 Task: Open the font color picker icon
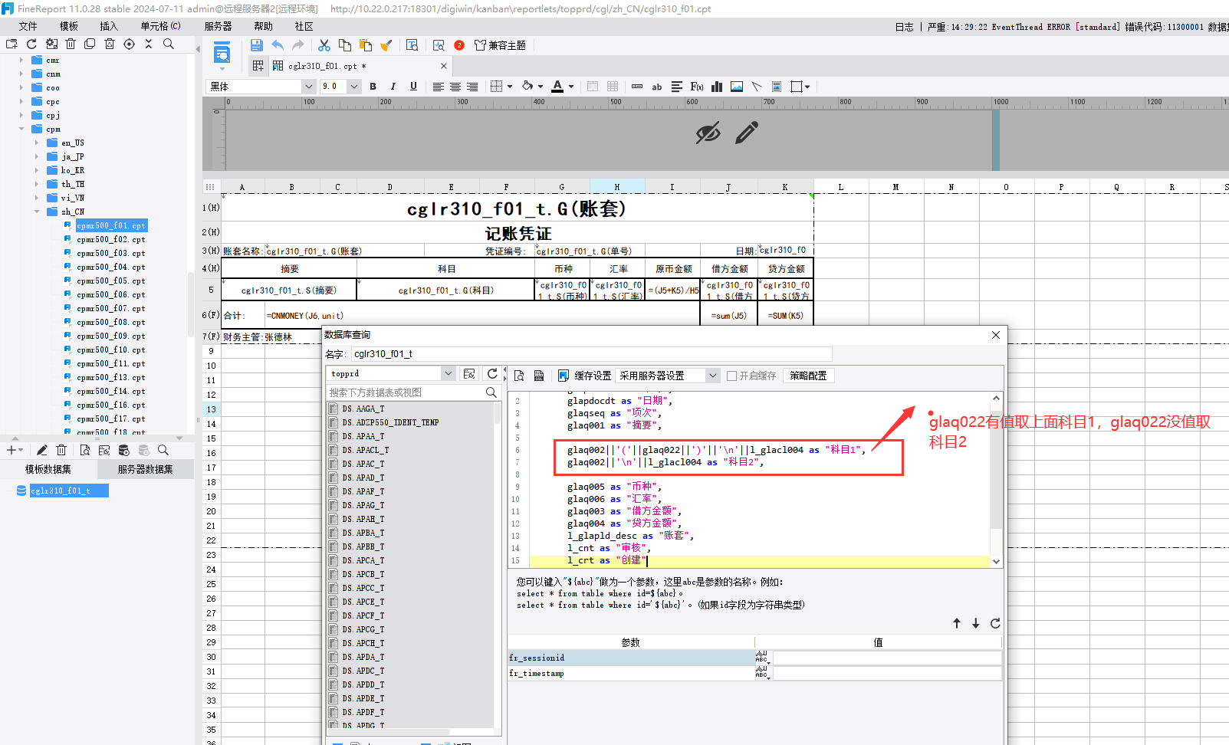pos(557,87)
